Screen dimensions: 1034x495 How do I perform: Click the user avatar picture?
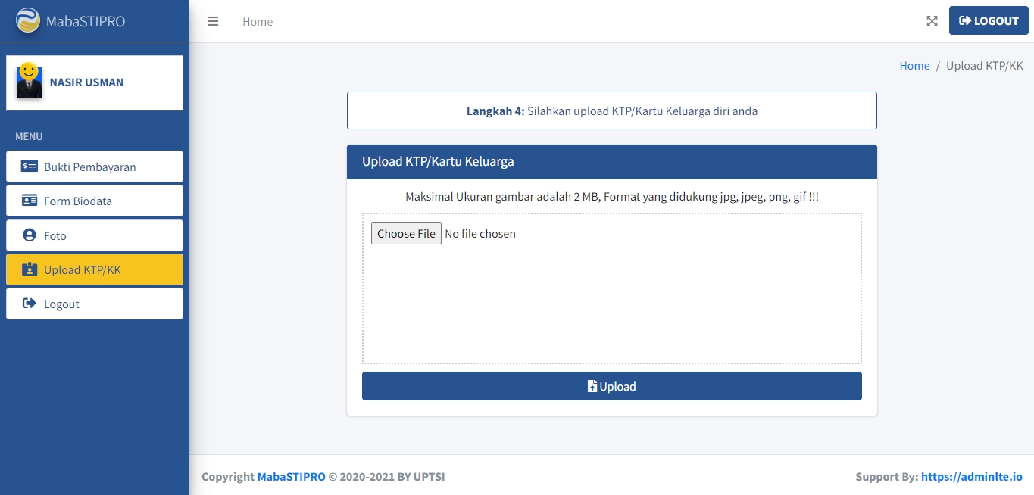coord(29,81)
